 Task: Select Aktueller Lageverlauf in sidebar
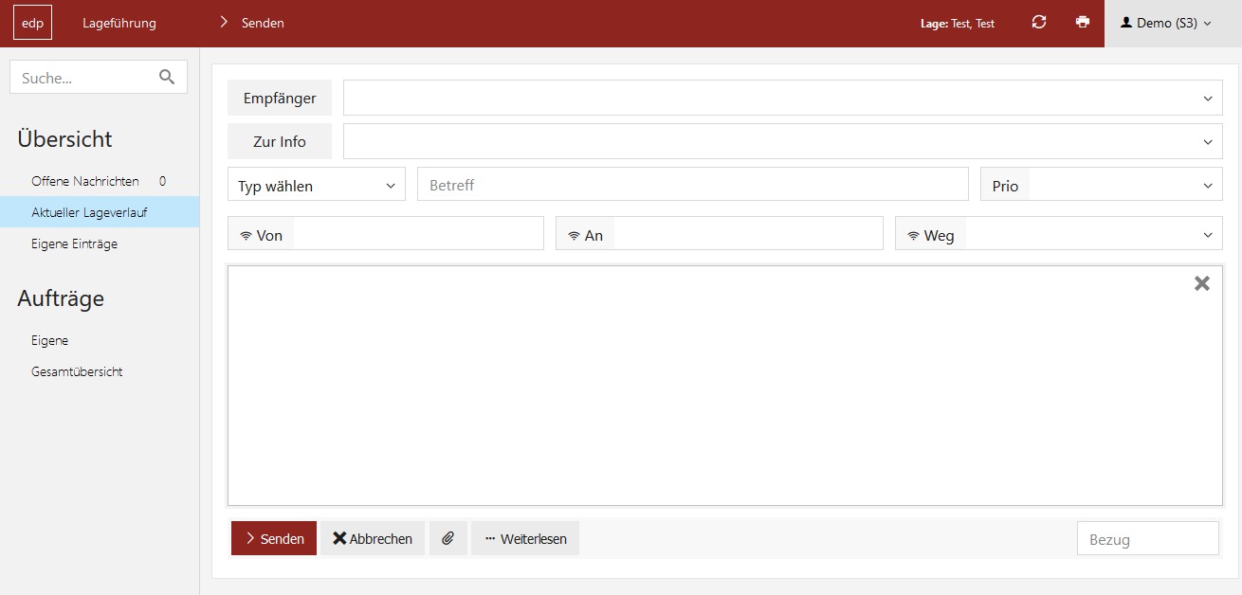tap(100, 212)
